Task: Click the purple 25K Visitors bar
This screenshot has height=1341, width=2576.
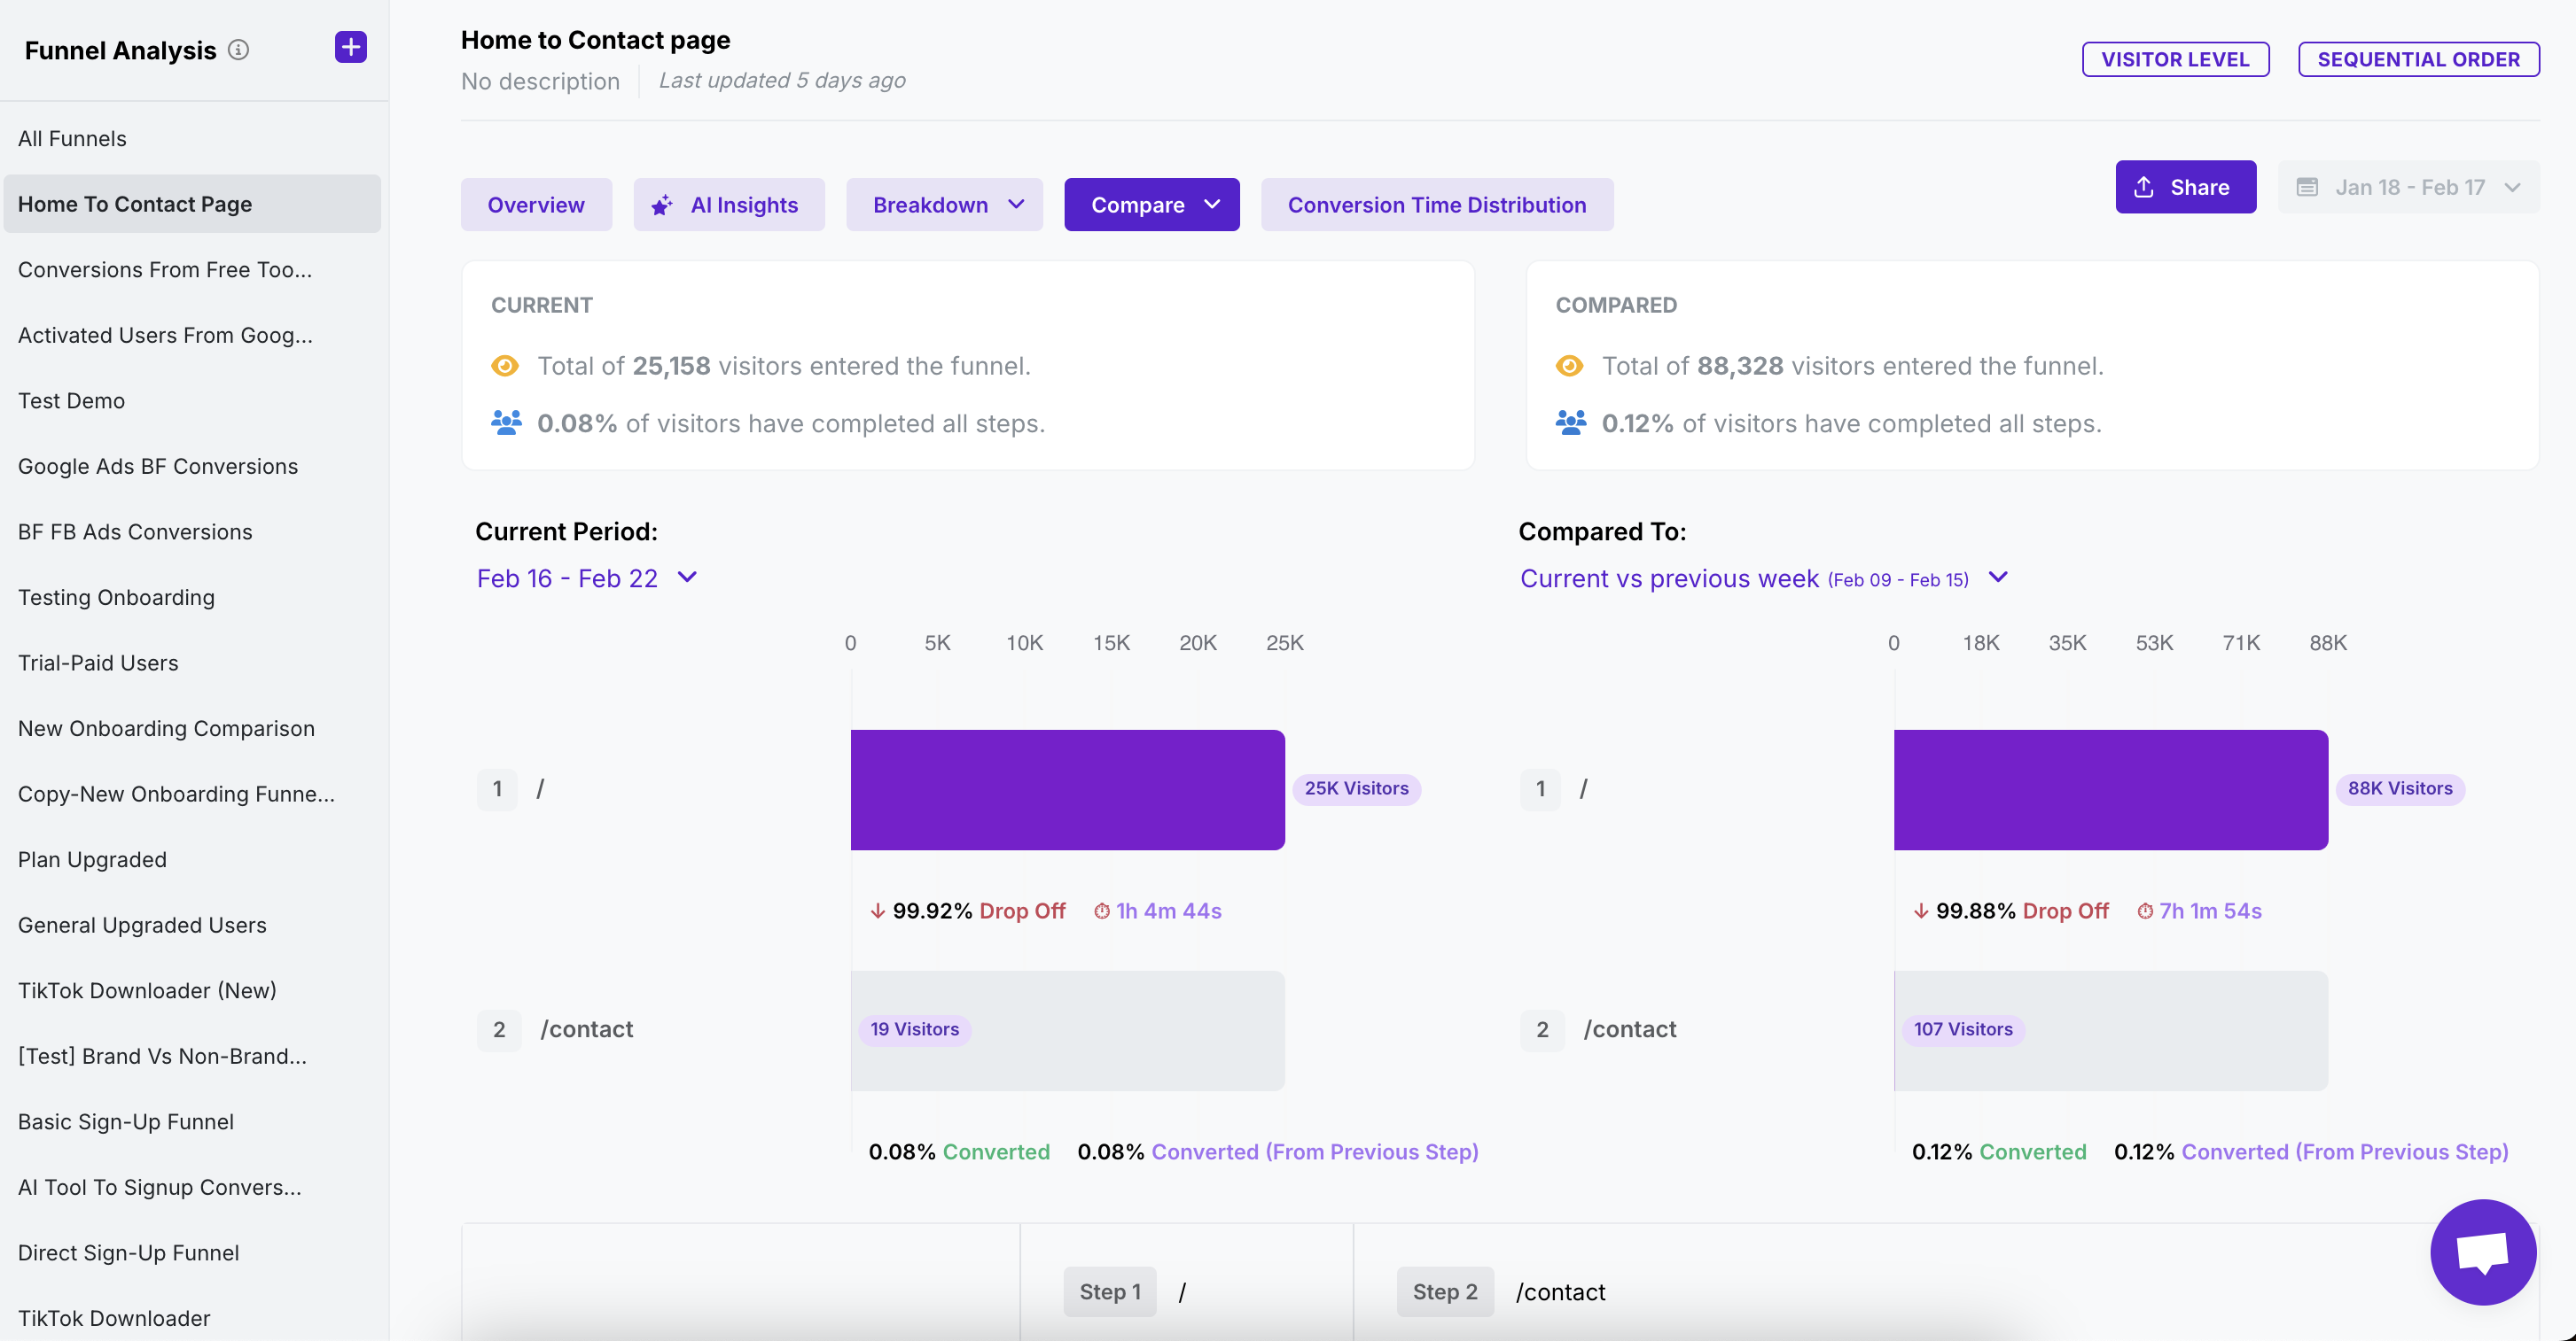Action: 1067,789
